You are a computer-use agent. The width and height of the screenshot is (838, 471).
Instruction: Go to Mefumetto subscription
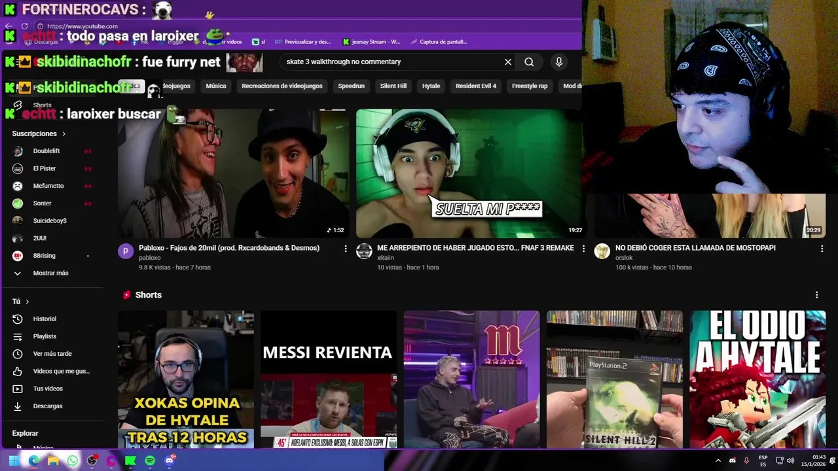click(x=48, y=186)
